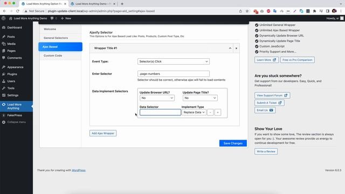Screen dimensions: 345x194
Task: Open the Update Page Title dropdown
Action: [x=200, y=98]
